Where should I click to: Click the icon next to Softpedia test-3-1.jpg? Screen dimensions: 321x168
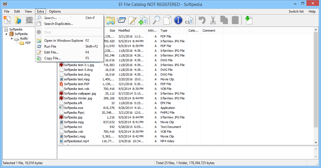click(61, 65)
